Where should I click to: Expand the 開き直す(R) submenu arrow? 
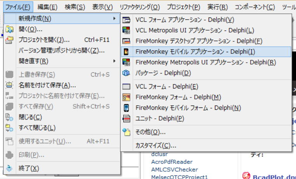pos(114,61)
